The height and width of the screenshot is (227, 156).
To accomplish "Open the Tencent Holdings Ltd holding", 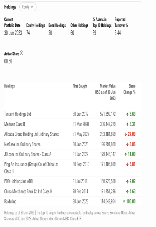I will click(x=17, y=114).
